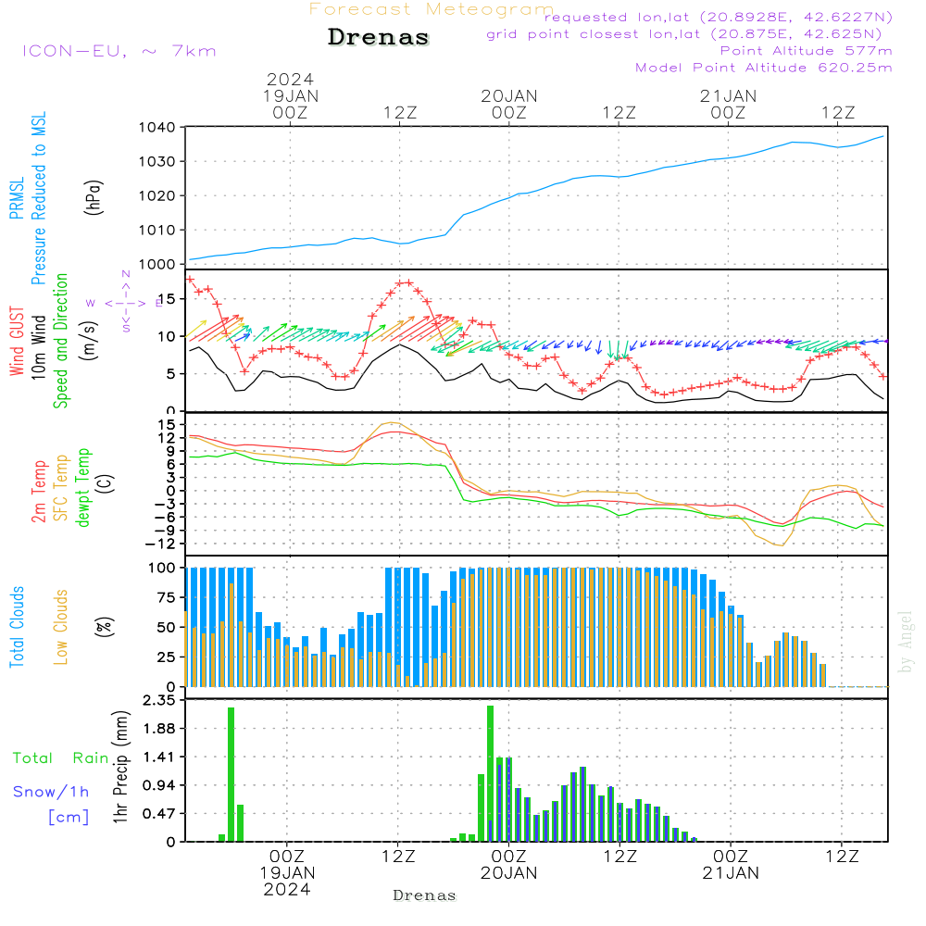Click the red "Wind GUST" label
This screenshot has height=926, width=926.
coord(17,342)
